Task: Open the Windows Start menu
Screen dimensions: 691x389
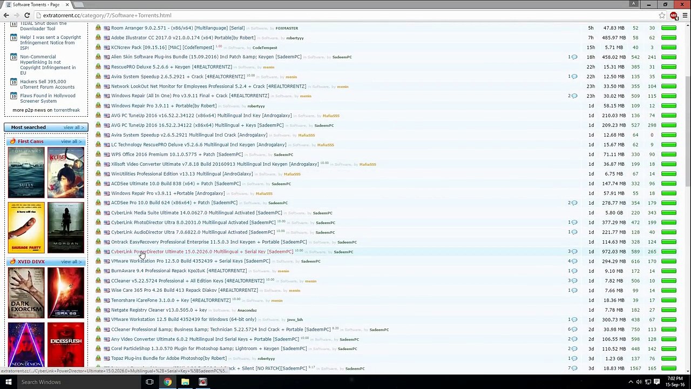Action: click(x=8, y=382)
